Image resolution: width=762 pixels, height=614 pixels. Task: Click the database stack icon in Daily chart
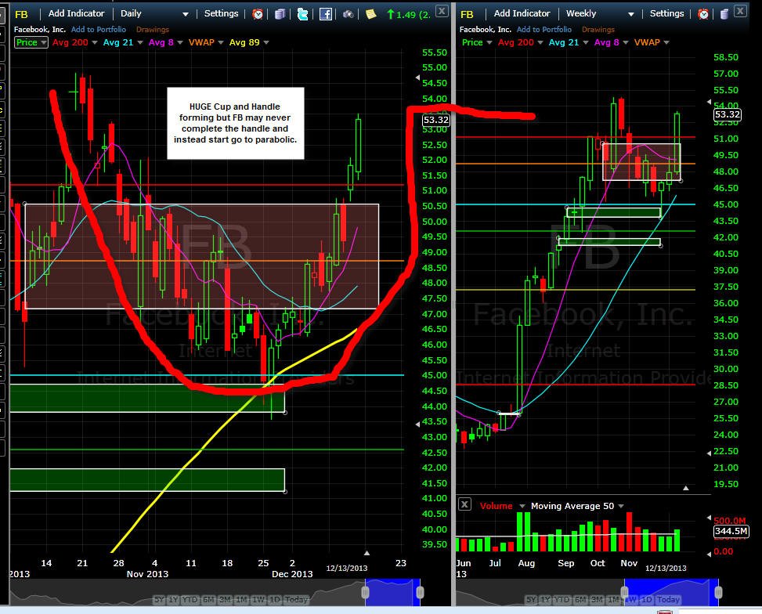(x=280, y=14)
